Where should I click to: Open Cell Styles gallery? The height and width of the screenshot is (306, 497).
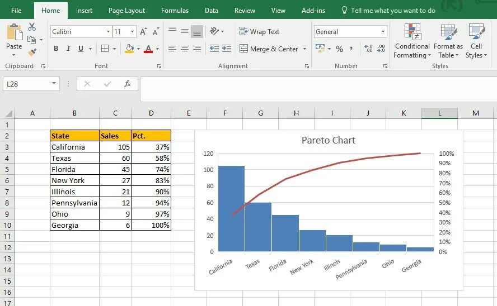pyautogui.click(x=476, y=41)
